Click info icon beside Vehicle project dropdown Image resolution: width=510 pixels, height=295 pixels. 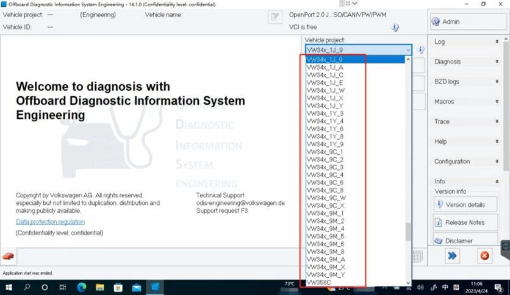(x=420, y=50)
